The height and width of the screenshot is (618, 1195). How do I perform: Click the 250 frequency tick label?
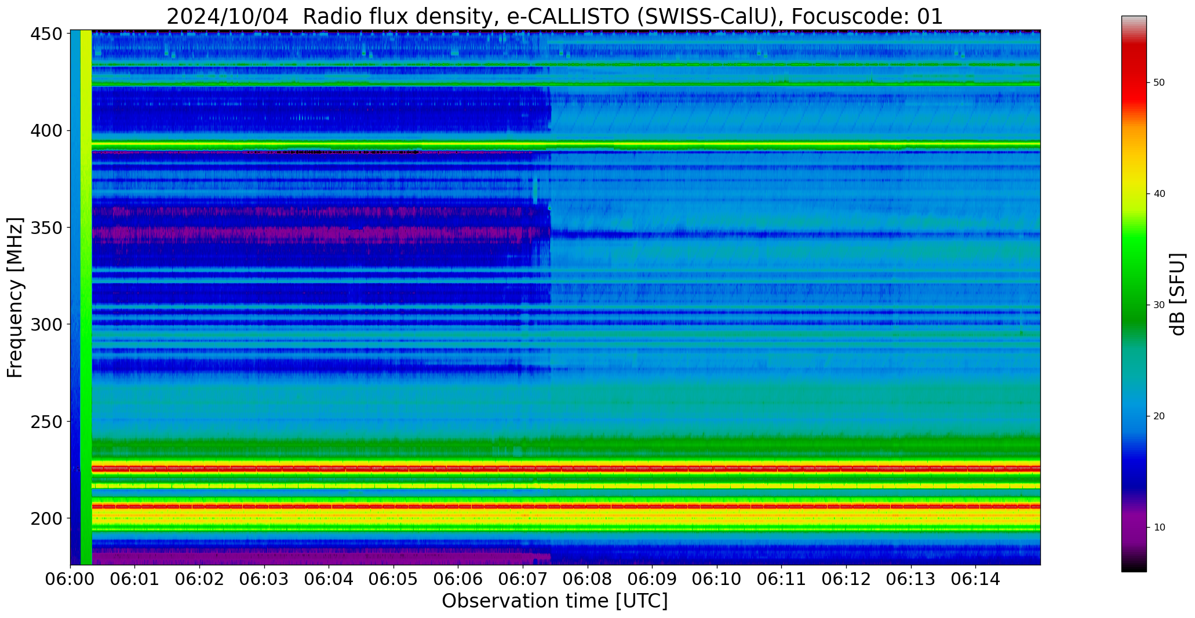coord(46,421)
